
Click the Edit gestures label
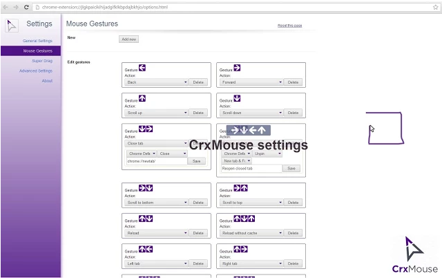coord(79,62)
